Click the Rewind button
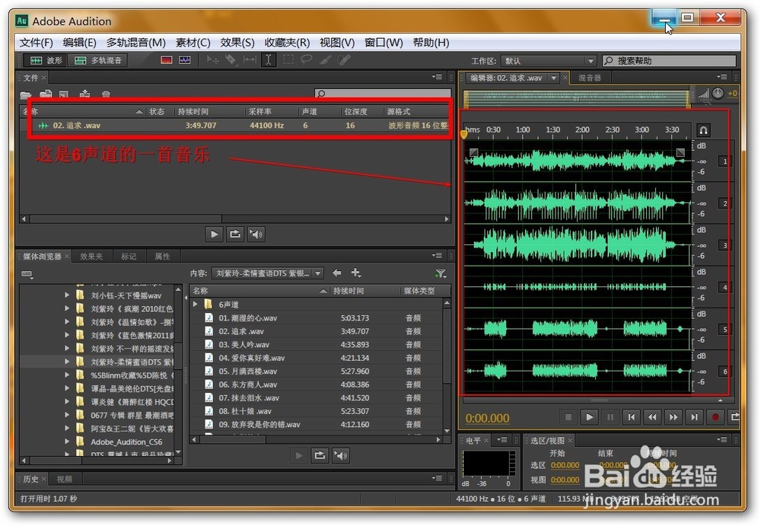761x526 pixels. [x=652, y=416]
